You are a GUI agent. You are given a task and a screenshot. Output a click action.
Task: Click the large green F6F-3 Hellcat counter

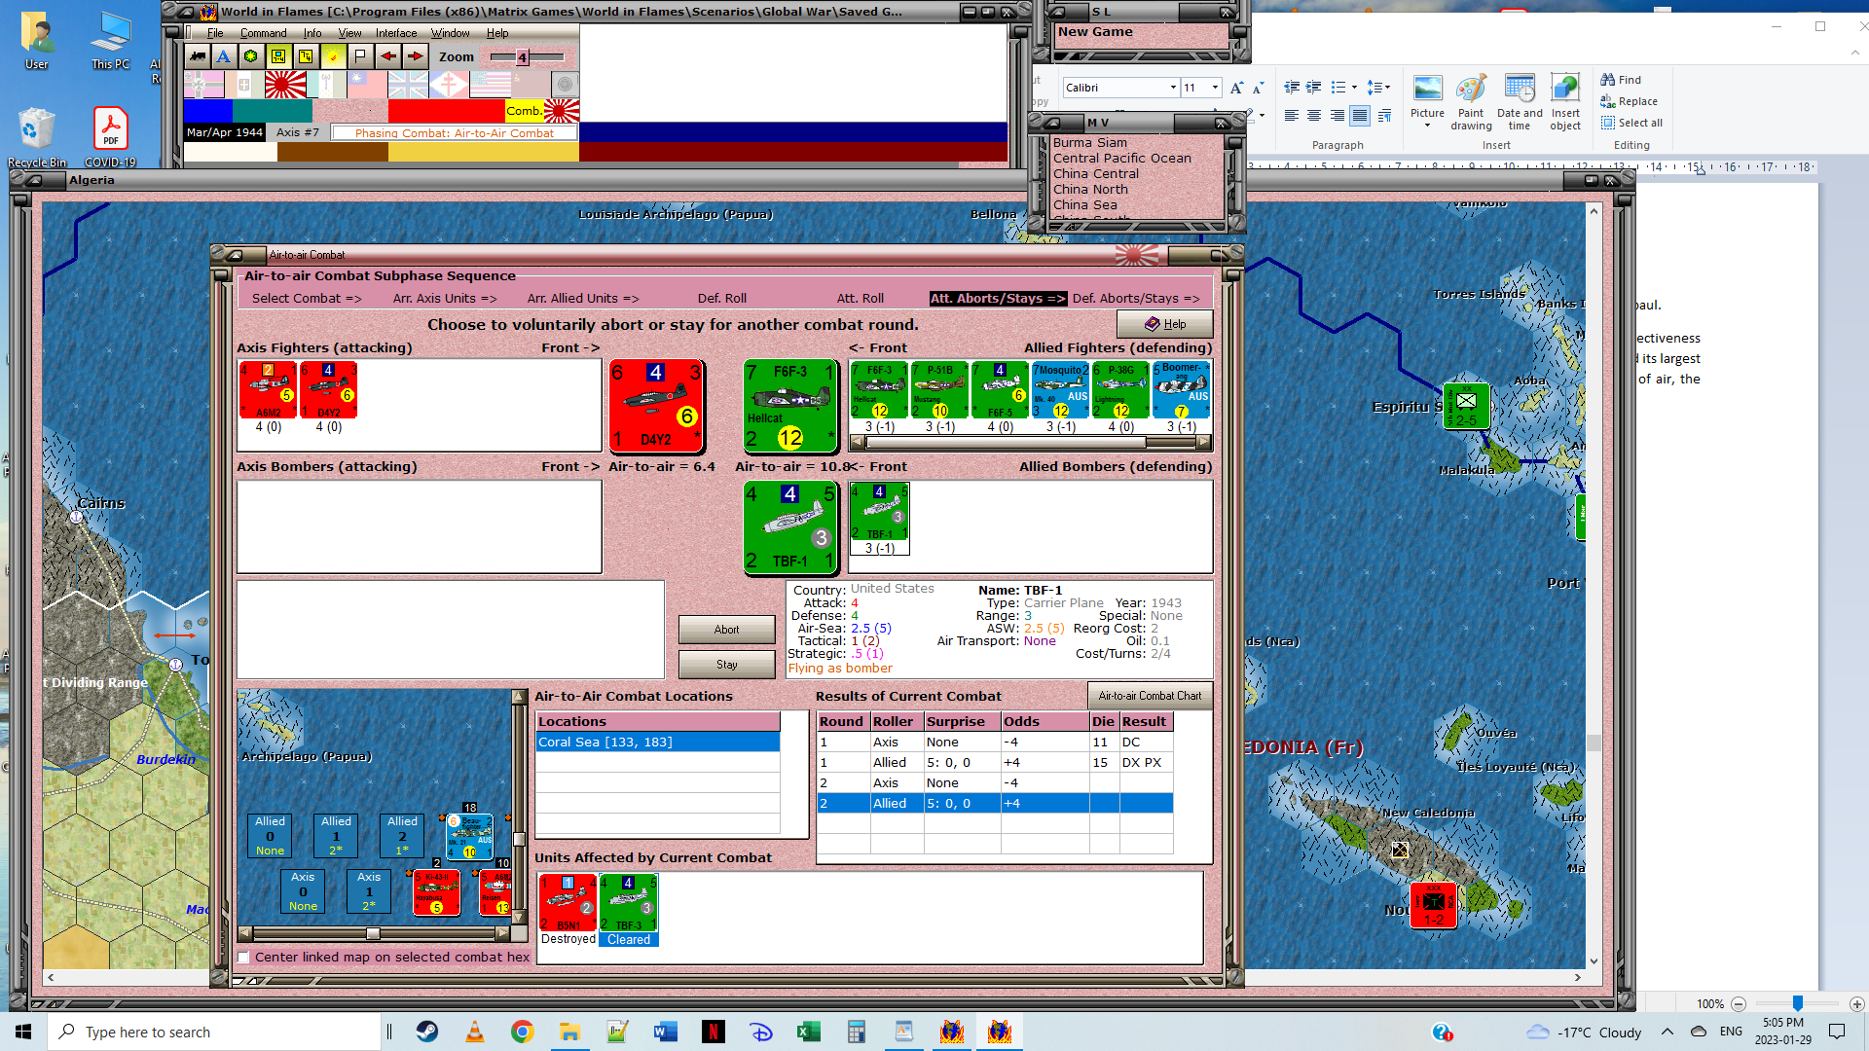click(x=789, y=406)
